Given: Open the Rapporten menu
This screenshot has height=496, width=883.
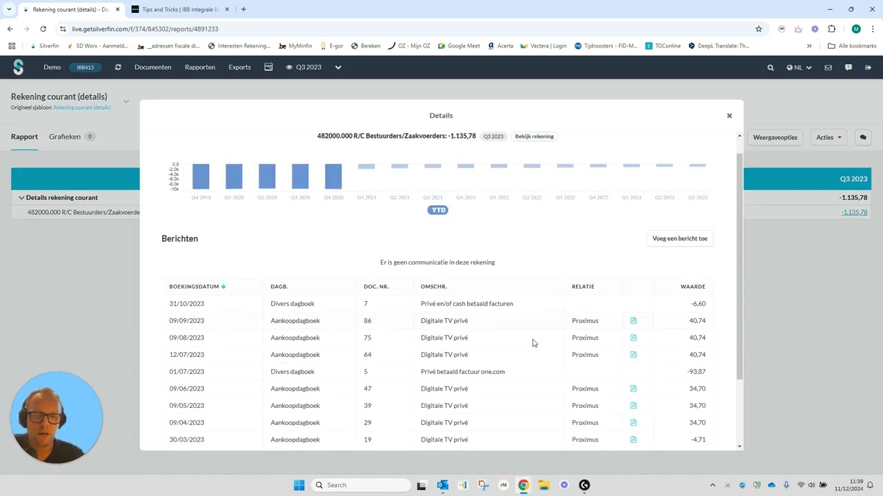Looking at the screenshot, I should coord(200,68).
